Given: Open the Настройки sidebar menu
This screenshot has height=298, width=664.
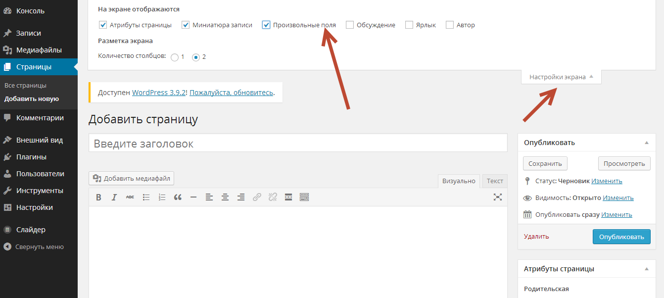Looking at the screenshot, I should (39, 207).
